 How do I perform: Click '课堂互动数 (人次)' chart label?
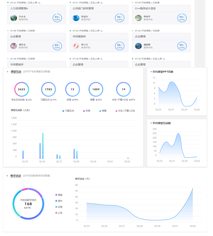(20, 110)
